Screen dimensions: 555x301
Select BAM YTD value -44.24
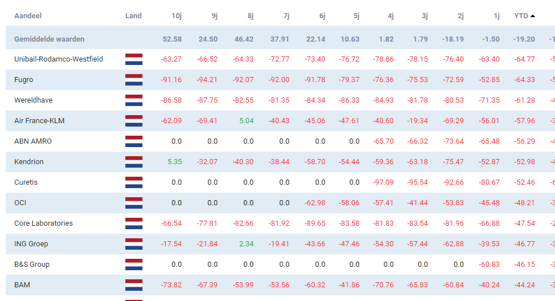point(524,285)
